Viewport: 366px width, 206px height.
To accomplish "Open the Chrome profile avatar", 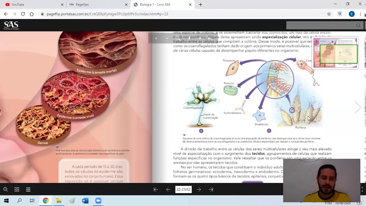I will [352, 14].
